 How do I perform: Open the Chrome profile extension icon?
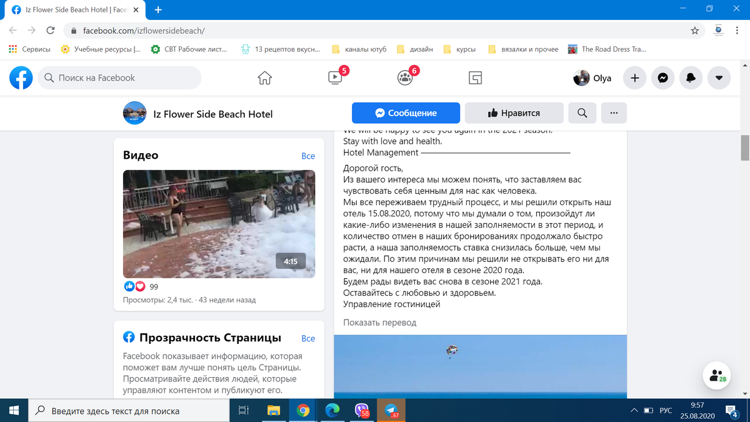pyautogui.click(x=718, y=30)
